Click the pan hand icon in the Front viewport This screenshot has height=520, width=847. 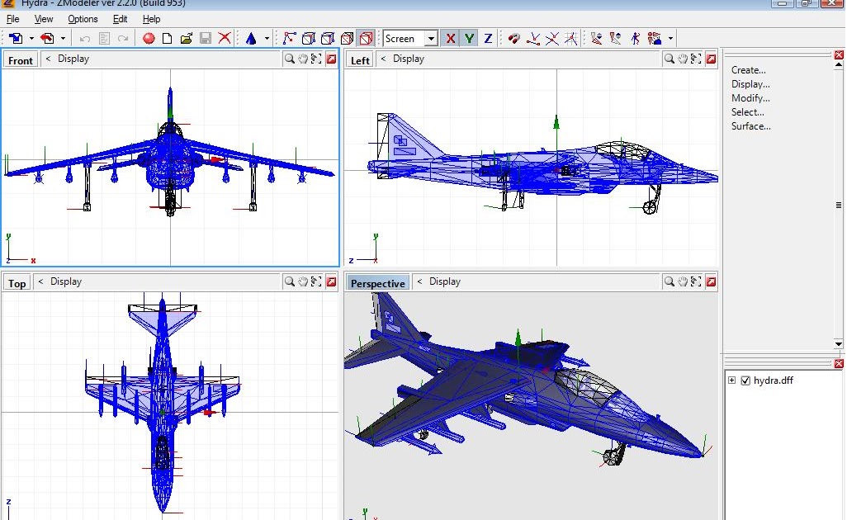coord(300,59)
